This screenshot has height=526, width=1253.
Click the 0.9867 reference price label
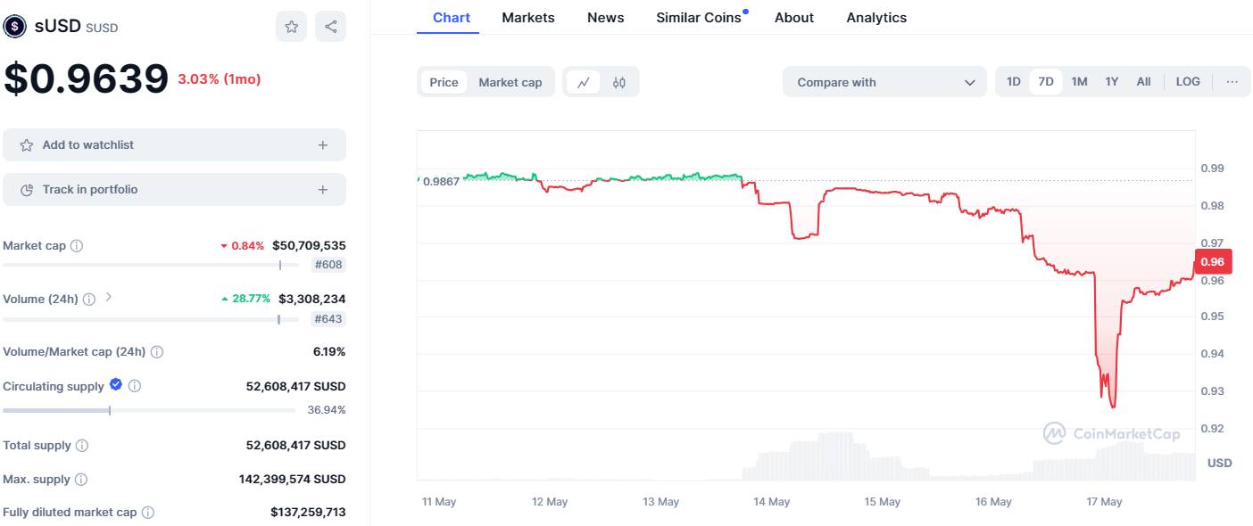coord(441,181)
